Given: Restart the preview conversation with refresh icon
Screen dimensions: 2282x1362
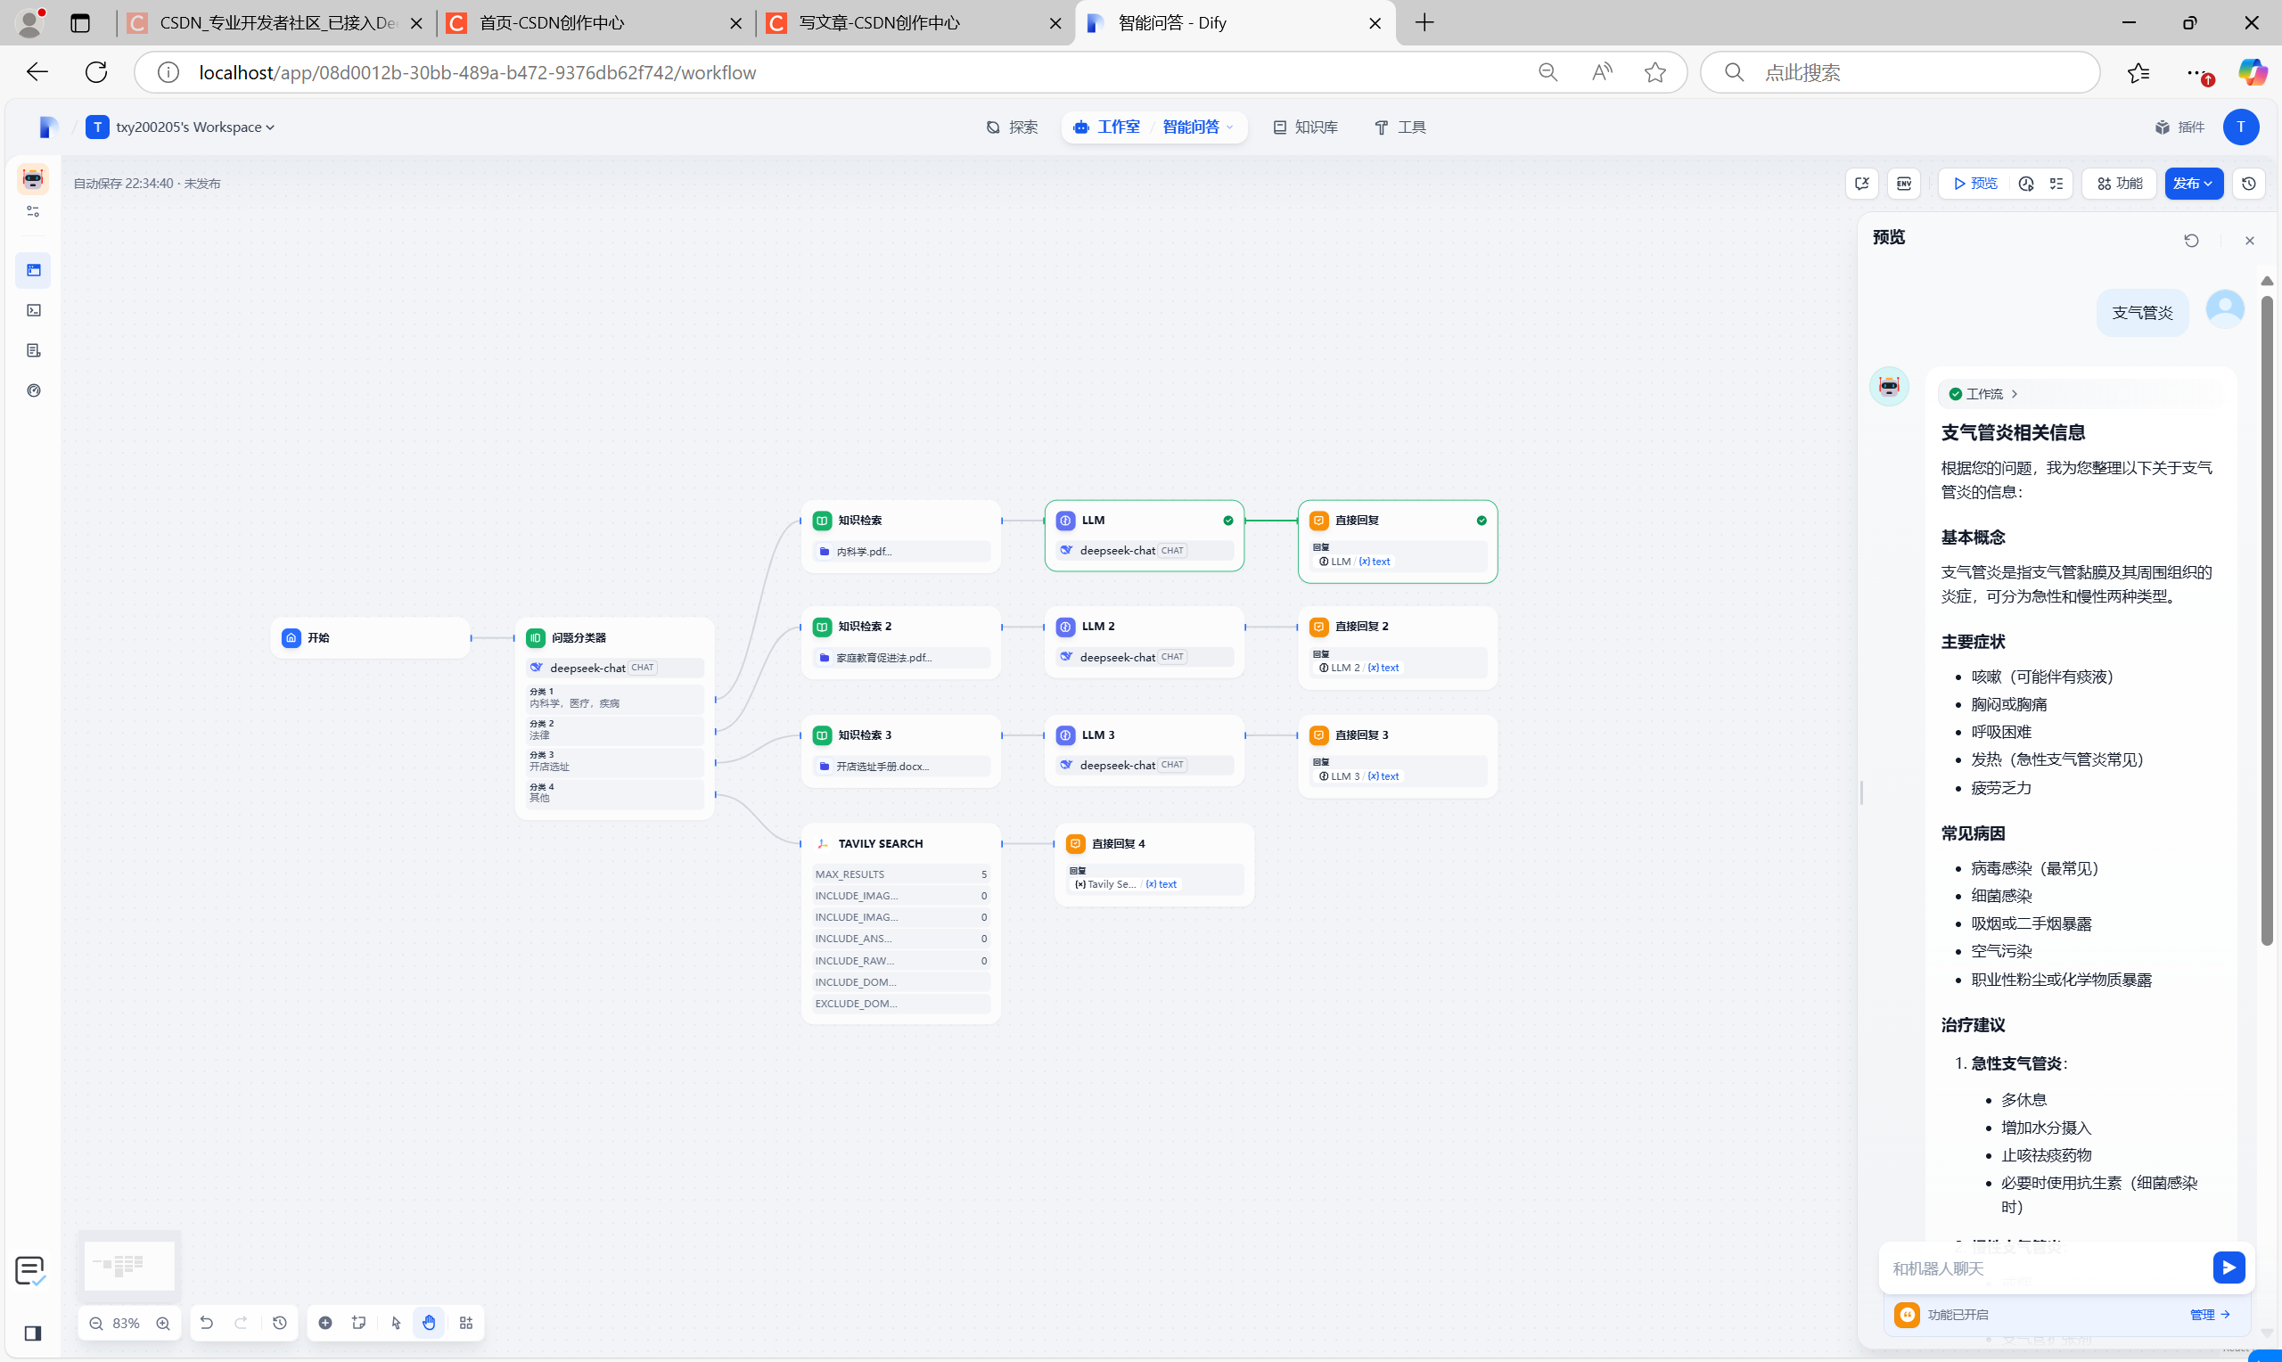Looking at the screenshot, I should [x=2191, y=241].
